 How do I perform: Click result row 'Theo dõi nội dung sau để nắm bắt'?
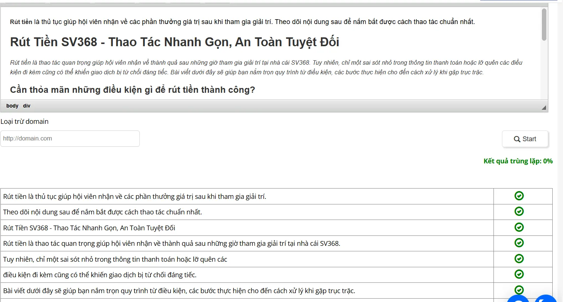247,212
